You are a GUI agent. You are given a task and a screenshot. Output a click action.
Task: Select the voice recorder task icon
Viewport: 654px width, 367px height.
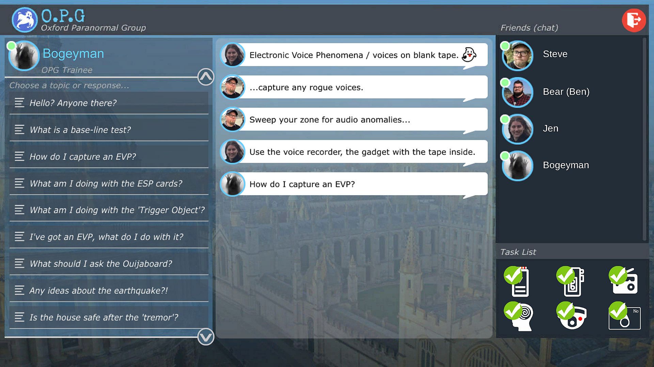click(571, 282)
